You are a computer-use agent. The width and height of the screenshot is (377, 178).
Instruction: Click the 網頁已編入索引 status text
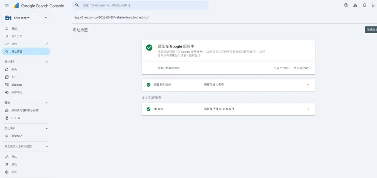pos(214,85)
